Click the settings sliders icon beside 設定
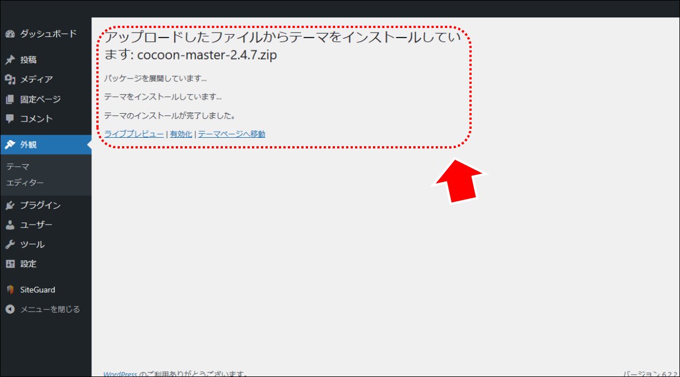The image size is (680, 377). pyautogui.click(x=10, y=264)
